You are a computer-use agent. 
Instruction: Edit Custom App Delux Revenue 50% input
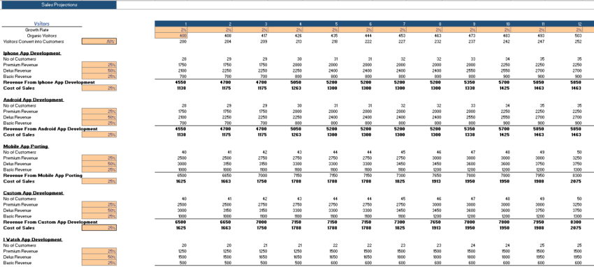pos(99,211)
